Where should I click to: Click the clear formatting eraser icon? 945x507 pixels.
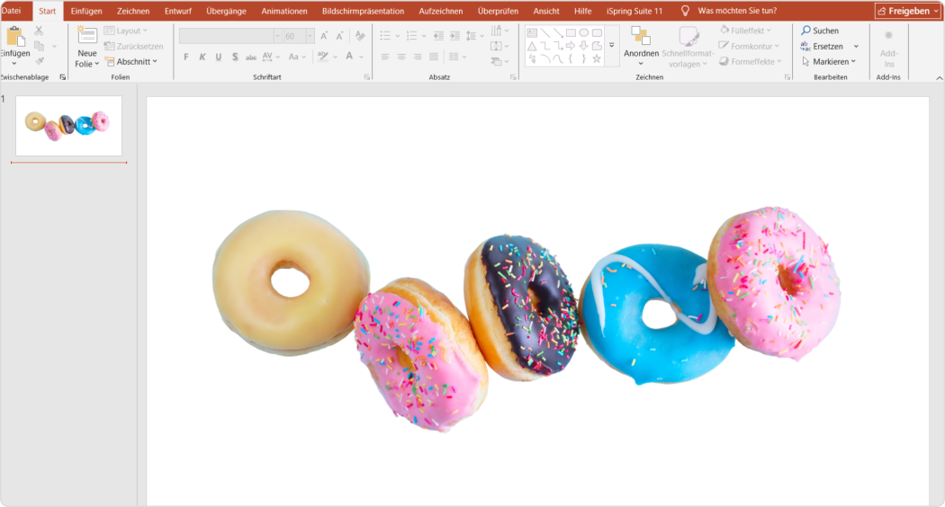point(360,36)
